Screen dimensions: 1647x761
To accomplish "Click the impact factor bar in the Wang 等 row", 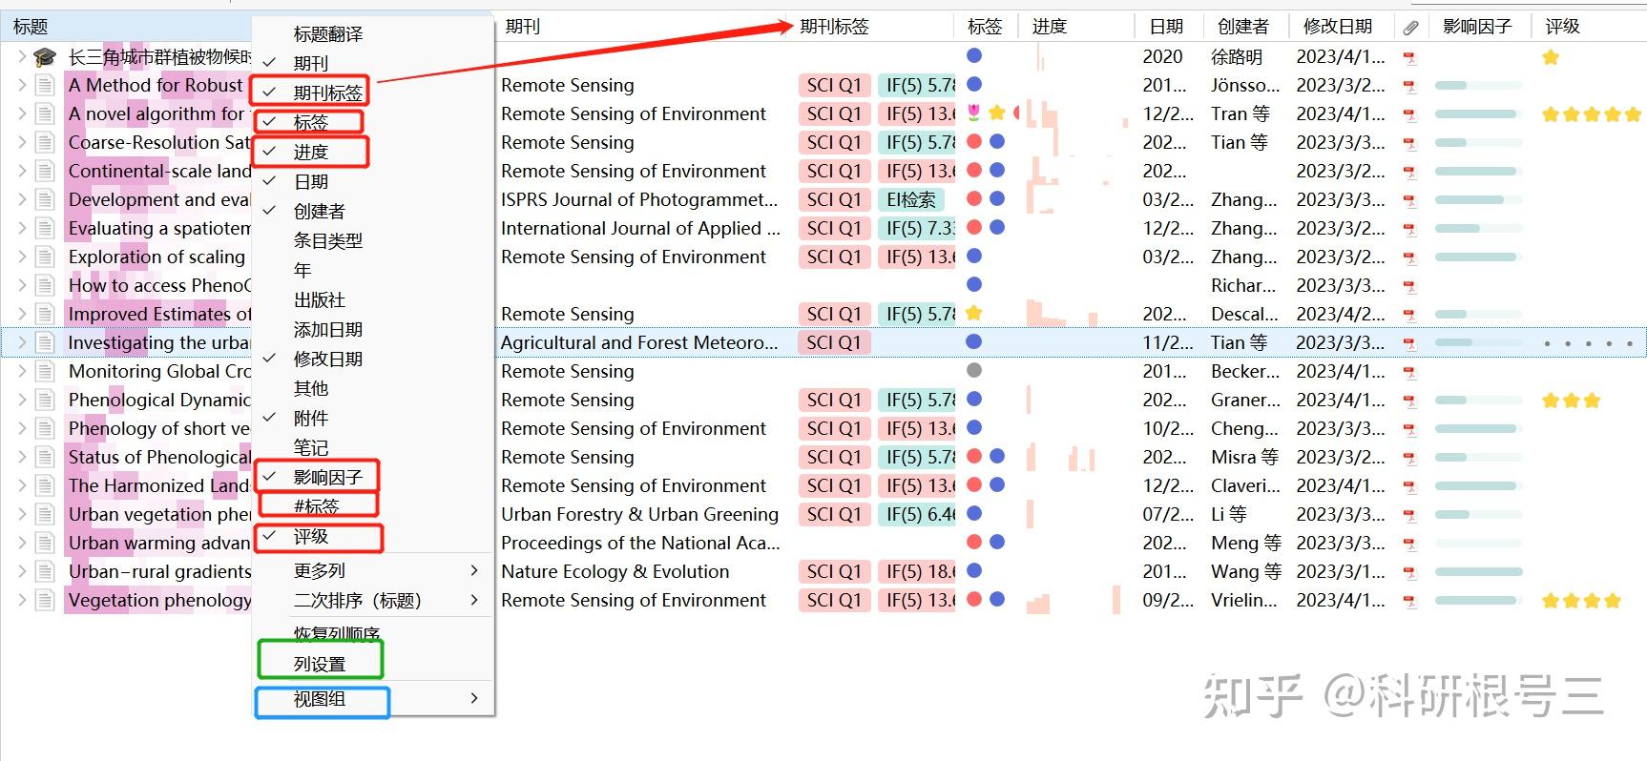I will click(x=1477, y=572).
